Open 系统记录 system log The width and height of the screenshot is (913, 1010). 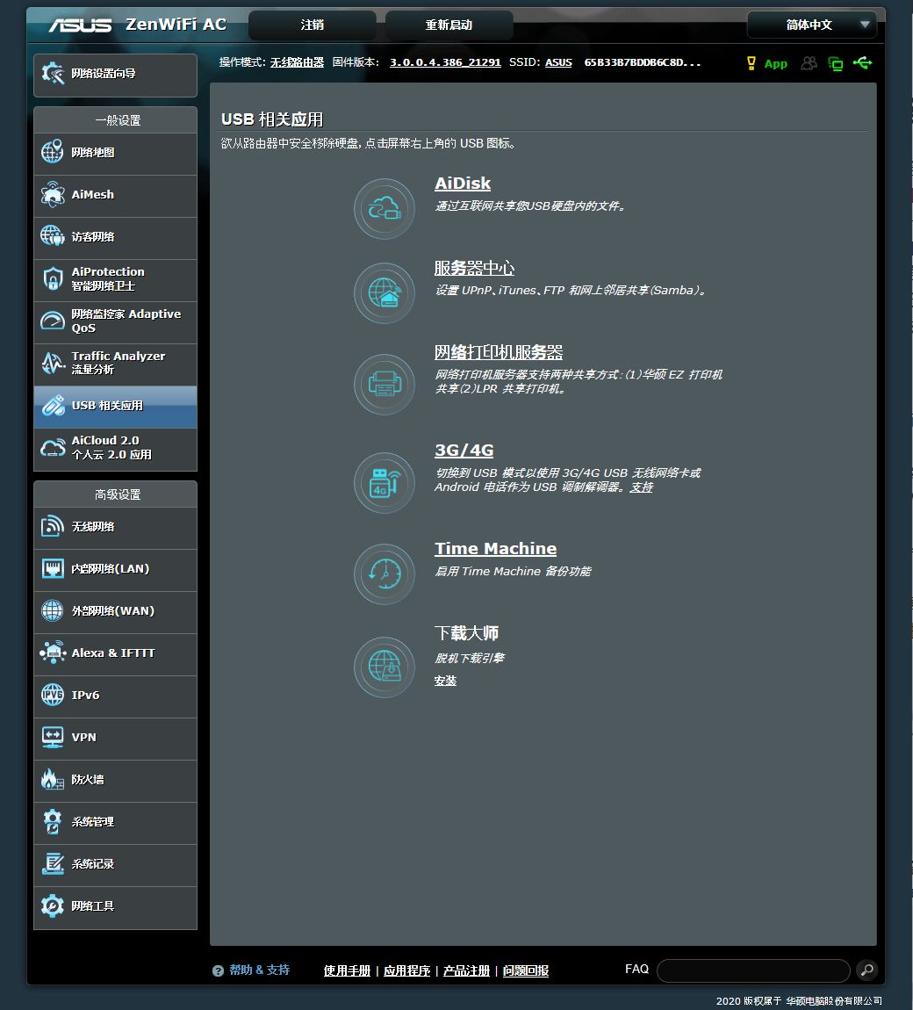(x=115, y=864)
